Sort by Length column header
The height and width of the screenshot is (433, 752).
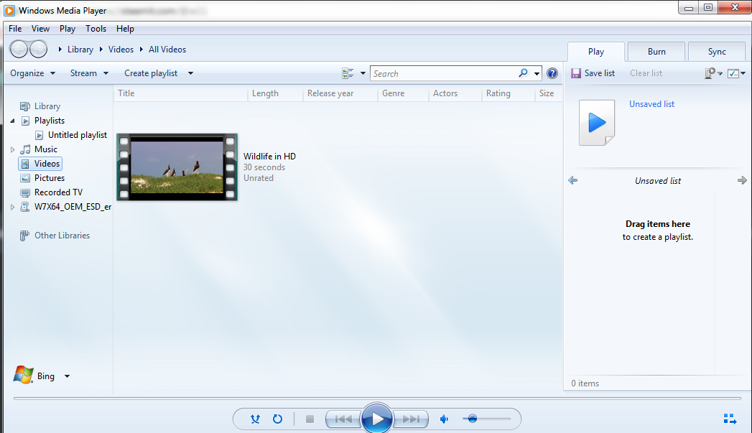click(x=275, y=93)
